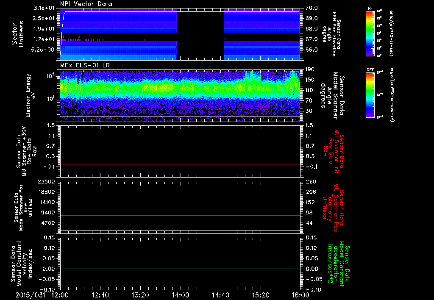Click the 66.0 sun elevation tick
The width and height of the screenshot is (434, 300).
[312, 50]
